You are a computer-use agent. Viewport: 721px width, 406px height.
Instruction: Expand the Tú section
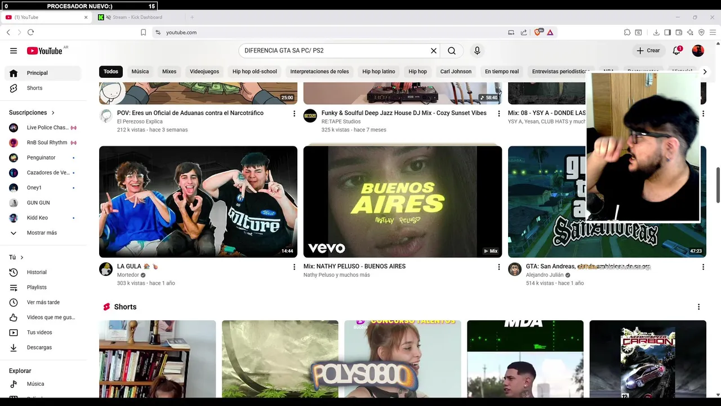[16, 257]
